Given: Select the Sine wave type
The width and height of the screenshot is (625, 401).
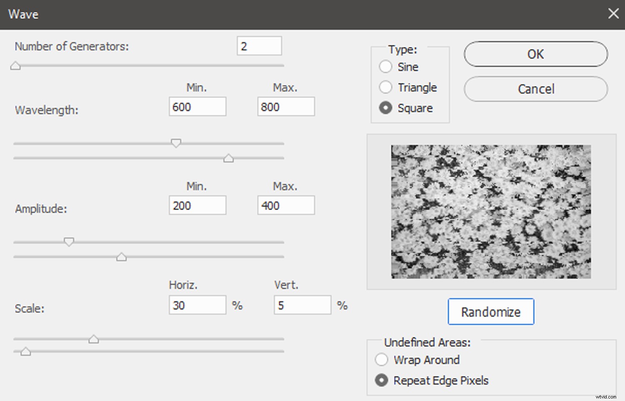Looking at the screenshot, I should (x=386, y=67).
